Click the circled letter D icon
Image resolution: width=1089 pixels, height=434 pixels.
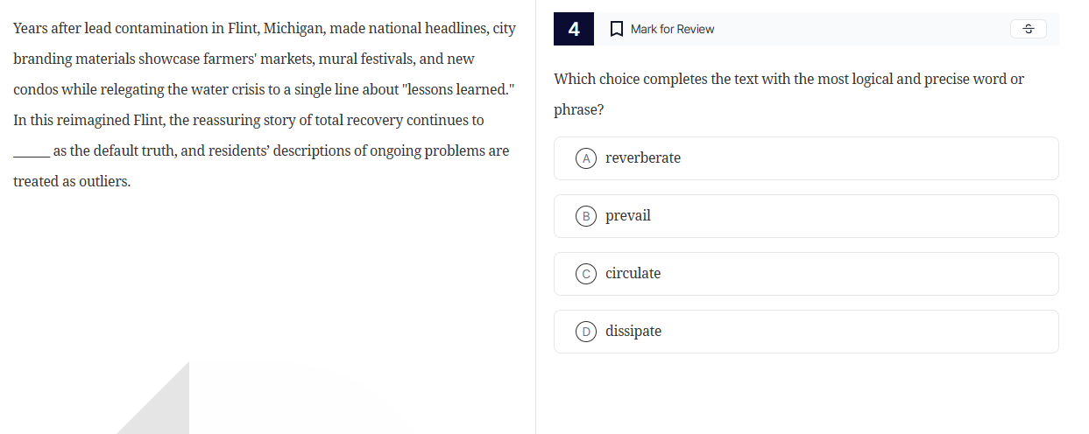tap(586, 332)
